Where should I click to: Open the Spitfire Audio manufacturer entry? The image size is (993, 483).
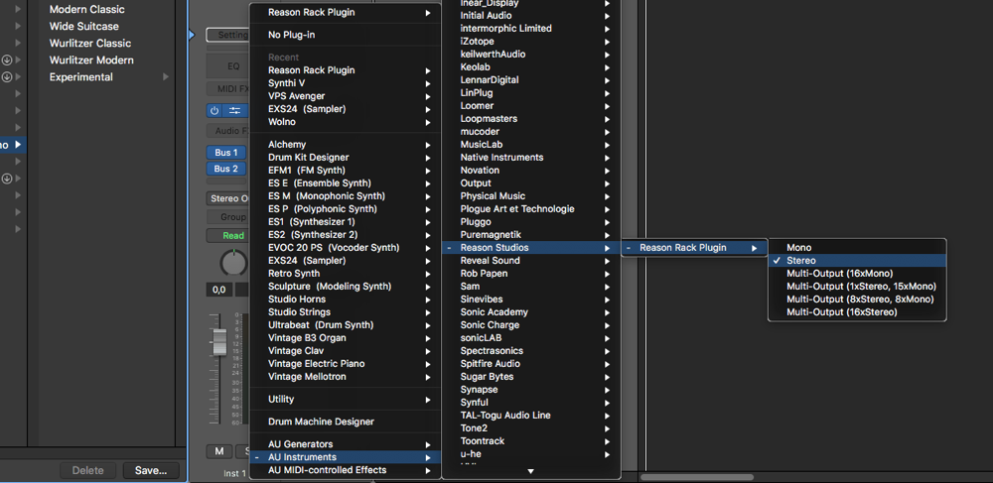(x=530, y=364)
